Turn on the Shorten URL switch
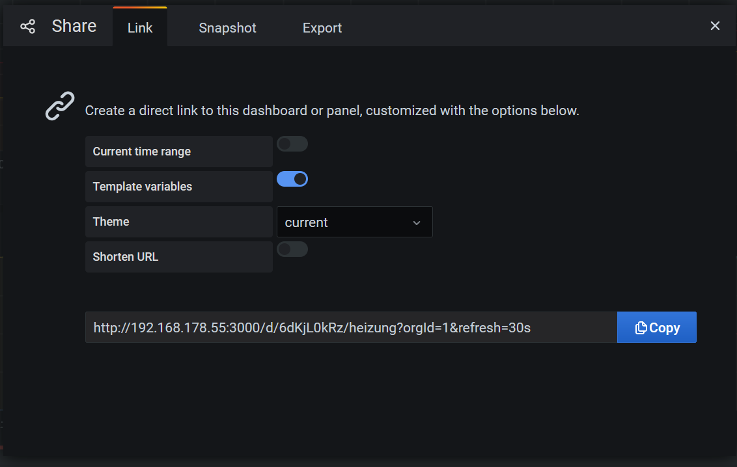737x467 pixels. 292,249
